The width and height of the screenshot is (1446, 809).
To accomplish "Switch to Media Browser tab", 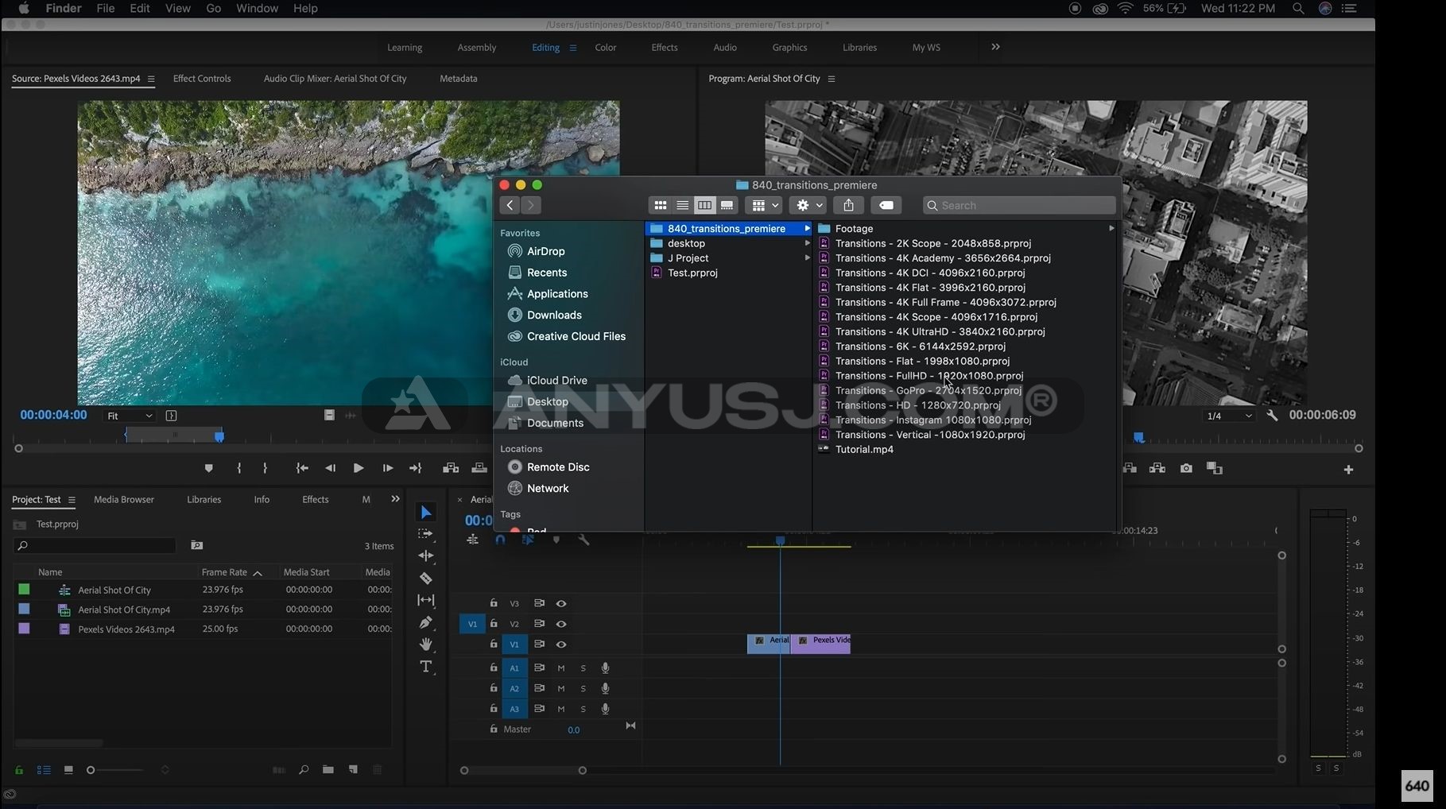I will (x=124, y=499).
